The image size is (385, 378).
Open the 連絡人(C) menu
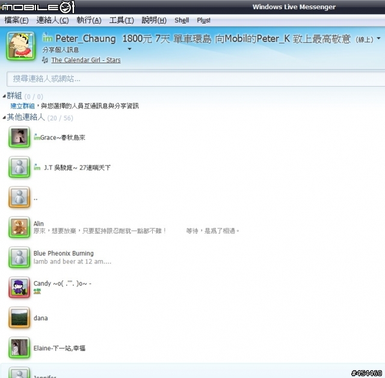[x=52, y=20]
